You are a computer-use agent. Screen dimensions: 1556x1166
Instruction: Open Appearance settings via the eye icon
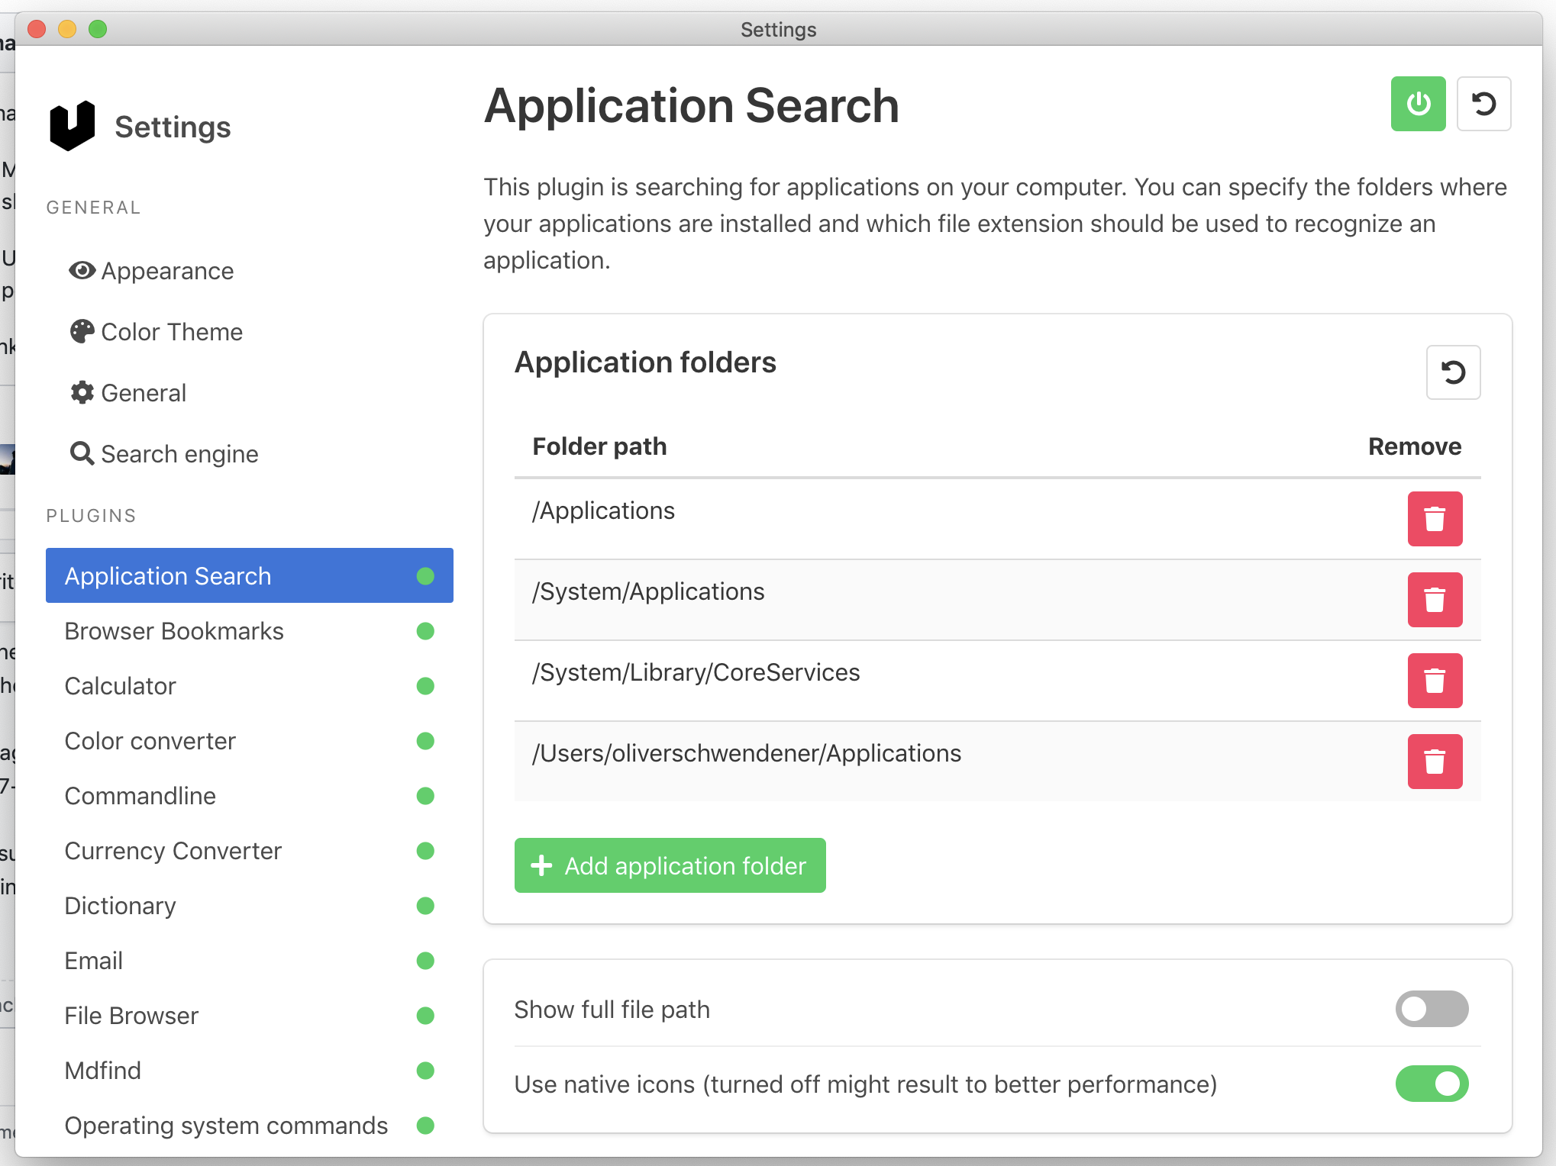81,271
